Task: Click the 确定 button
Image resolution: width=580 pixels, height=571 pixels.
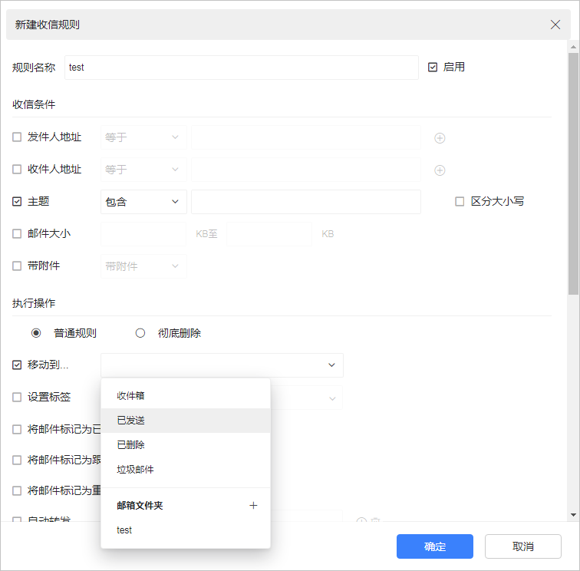Action: click(x=435, y=546)
